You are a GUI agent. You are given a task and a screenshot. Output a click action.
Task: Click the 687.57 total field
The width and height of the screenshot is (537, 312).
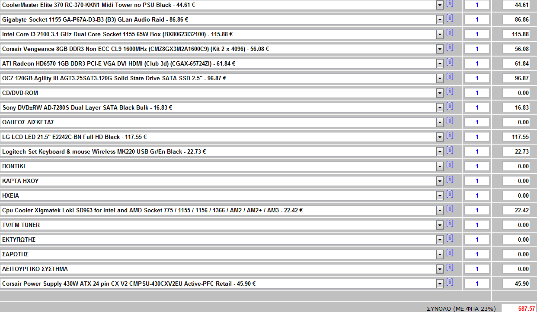coord(519,309)
